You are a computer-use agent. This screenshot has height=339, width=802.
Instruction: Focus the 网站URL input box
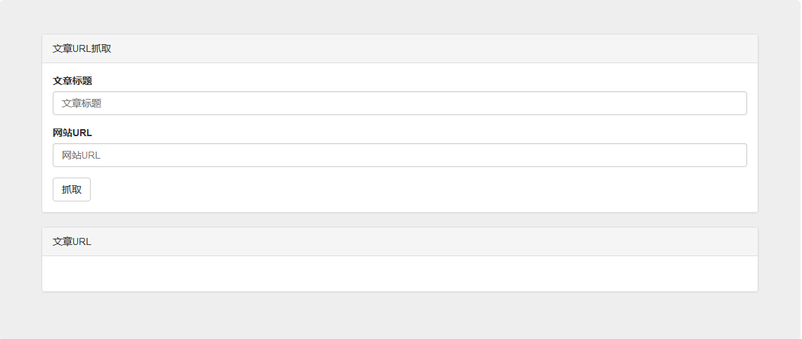pos(399,155)
